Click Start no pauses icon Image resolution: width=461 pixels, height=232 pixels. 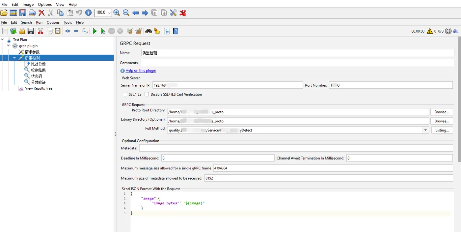coord(103,31)
